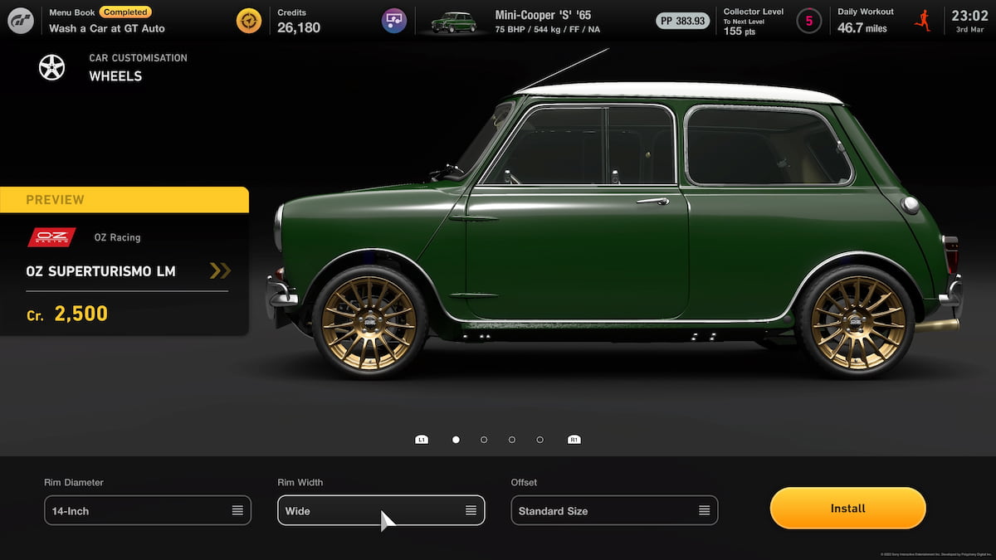
Task: Open the Rim Diameter 14-Inch dropdown
Action: tap(148, 510)
